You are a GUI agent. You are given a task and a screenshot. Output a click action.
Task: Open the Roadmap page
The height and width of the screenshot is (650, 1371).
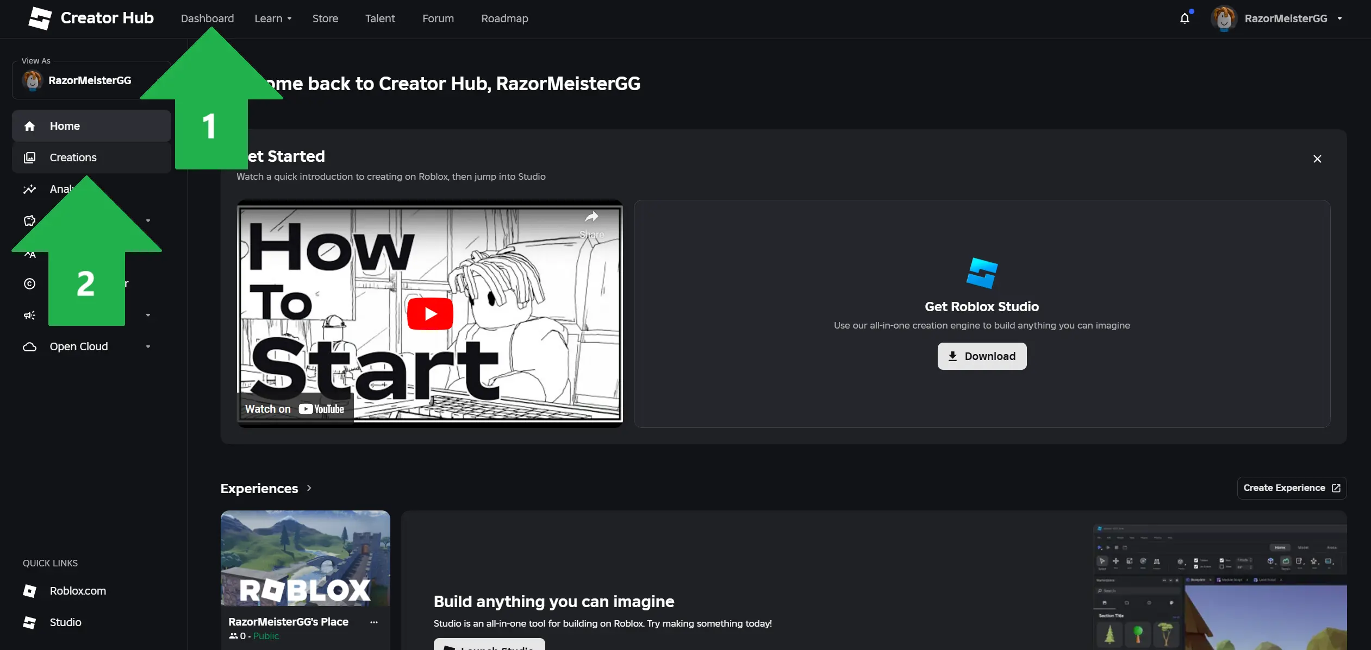[504, 18]
